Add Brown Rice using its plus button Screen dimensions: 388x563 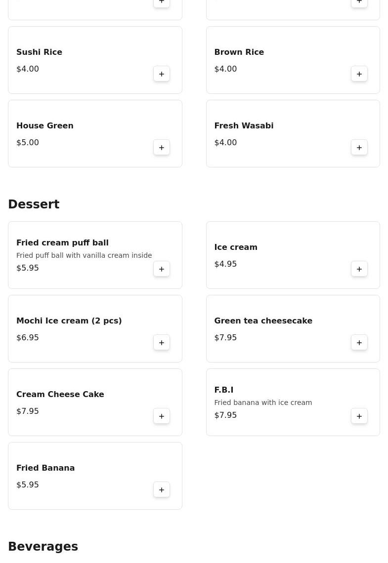(359, 74)
